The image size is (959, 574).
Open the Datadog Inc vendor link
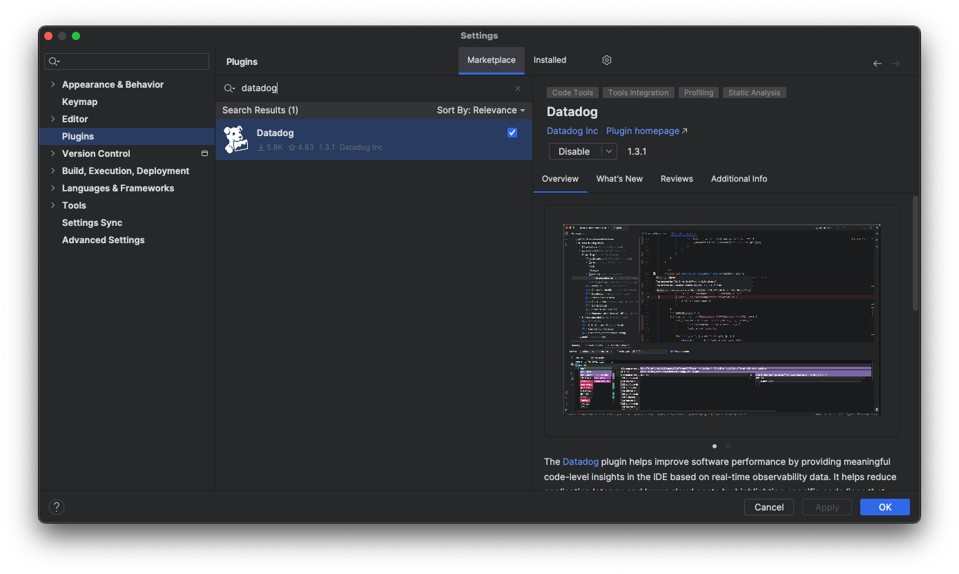(572, 131)
